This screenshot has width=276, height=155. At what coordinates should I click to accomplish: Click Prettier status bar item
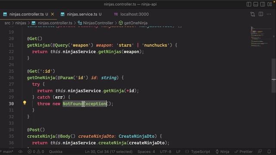tap(243, 152)
